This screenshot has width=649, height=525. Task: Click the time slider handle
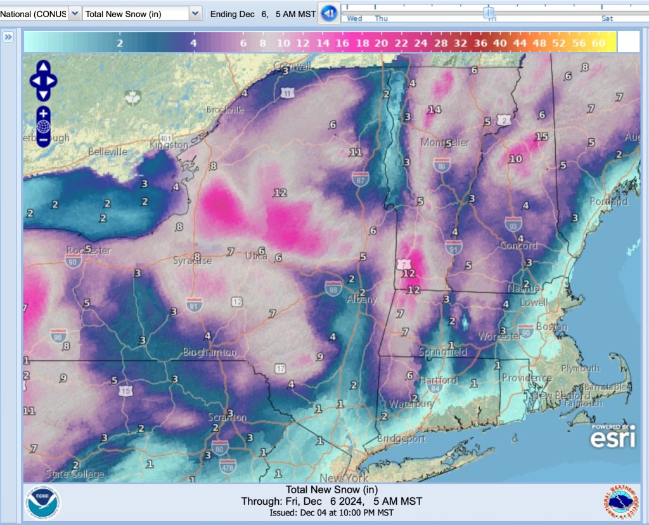click(489, 11)
